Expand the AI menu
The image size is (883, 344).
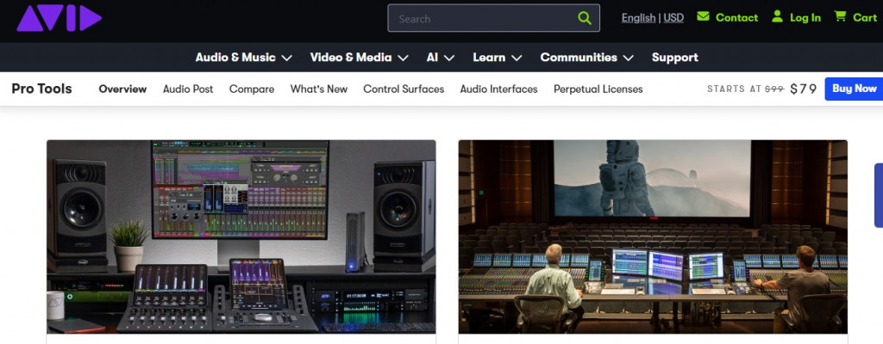(x=441, y=58)
